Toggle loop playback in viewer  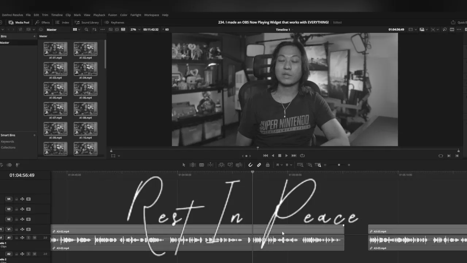click(302, 156)
